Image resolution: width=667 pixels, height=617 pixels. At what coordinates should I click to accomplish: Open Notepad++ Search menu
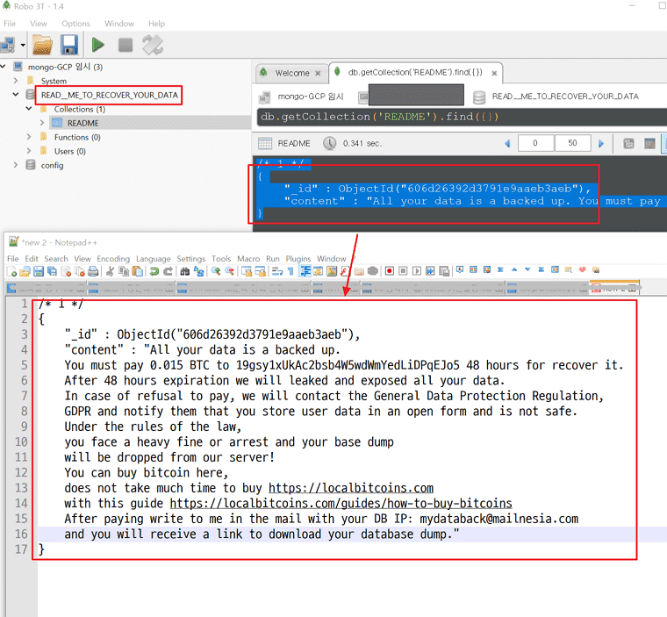[55, 259]
